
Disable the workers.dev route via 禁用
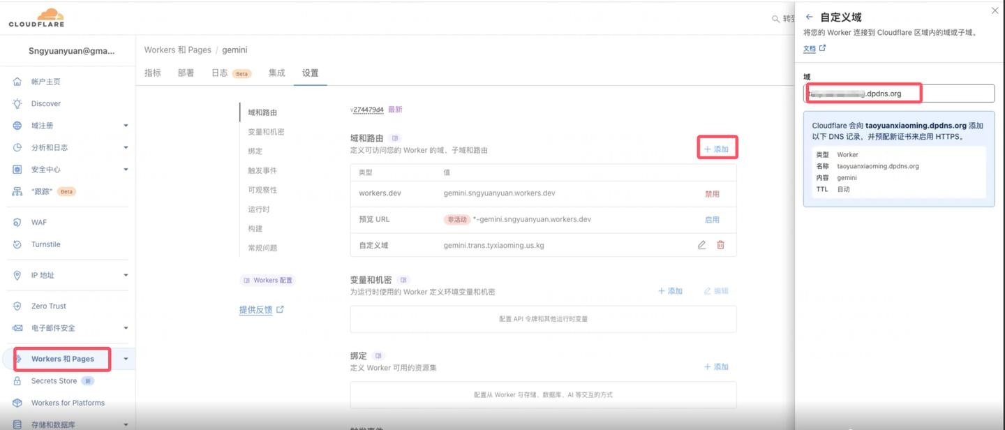(711, 194)
